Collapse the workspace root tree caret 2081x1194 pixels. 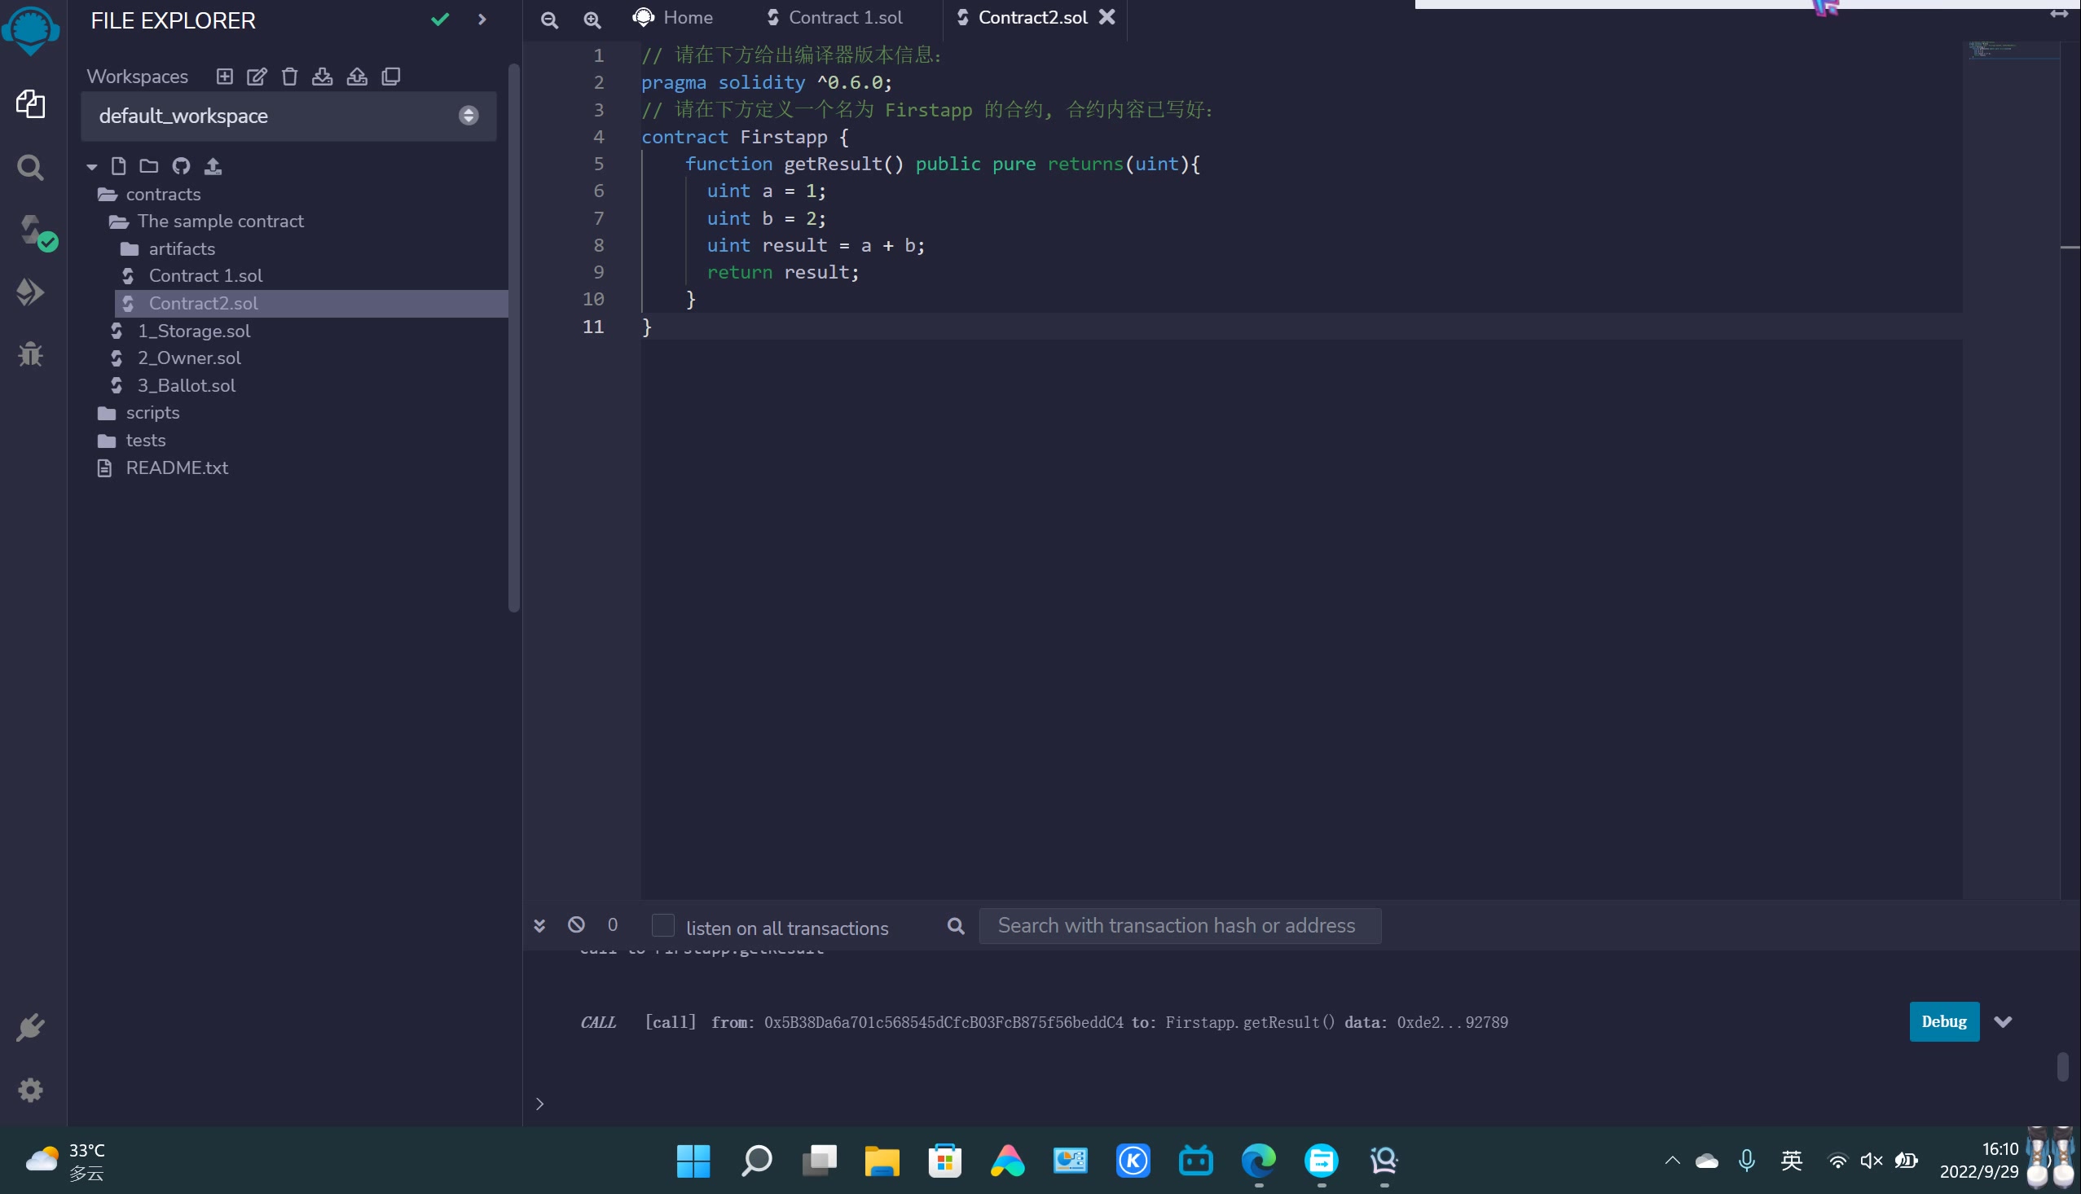pos(92,166)
